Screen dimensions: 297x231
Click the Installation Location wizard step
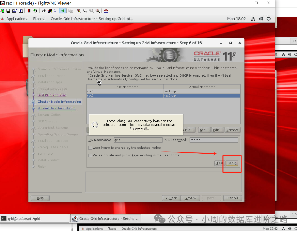53,141
